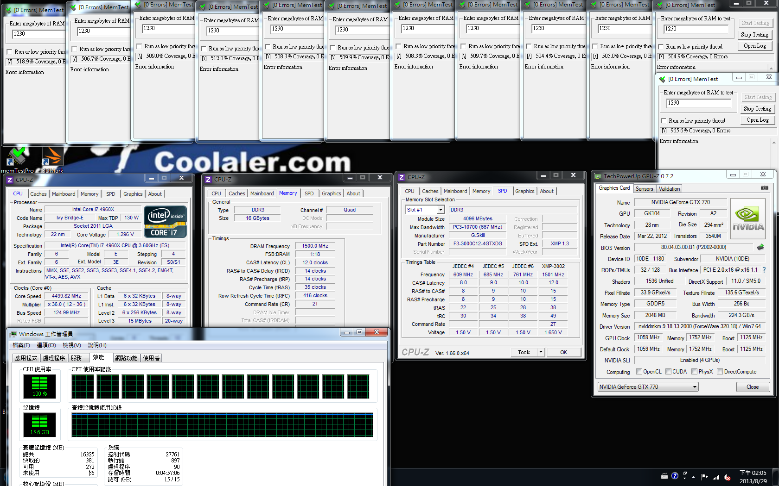Click Windows Task Manager title bar icon
Image resolution: width=779 pixels, height=486 pixels.
(13, 334)
